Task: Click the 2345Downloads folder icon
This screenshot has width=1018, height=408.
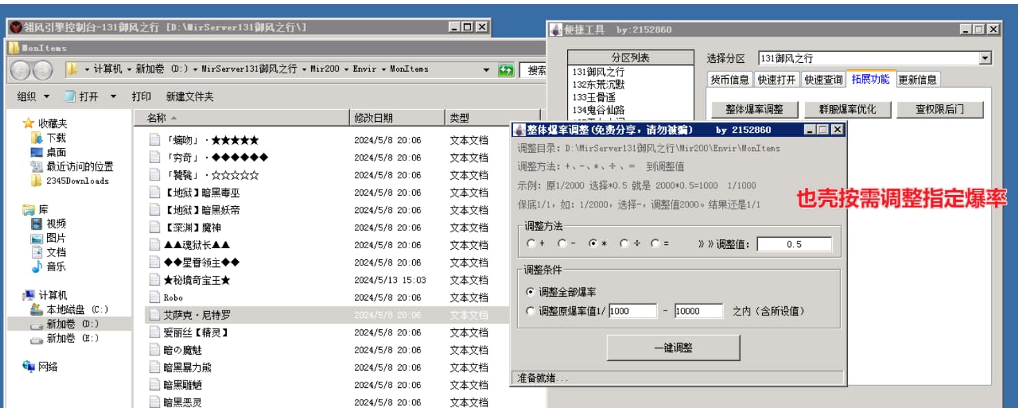Action: [x=37, y=181]
